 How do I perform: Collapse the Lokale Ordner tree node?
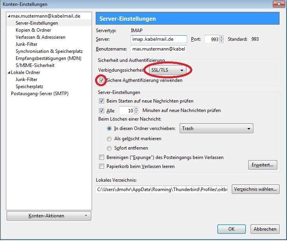tap(9, 73)
